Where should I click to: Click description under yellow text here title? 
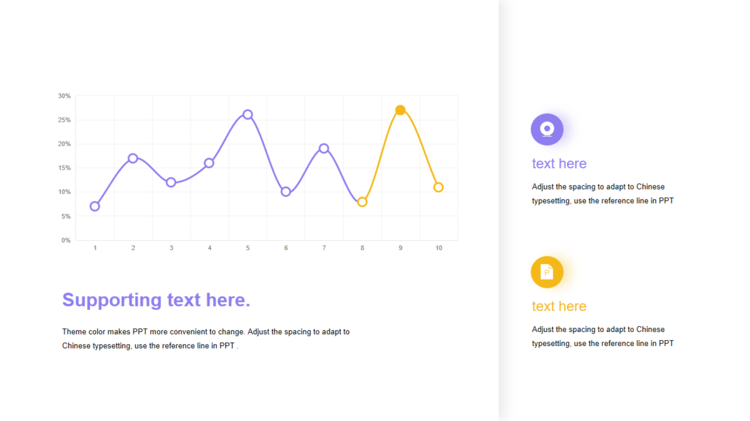[x=603, y=336]
